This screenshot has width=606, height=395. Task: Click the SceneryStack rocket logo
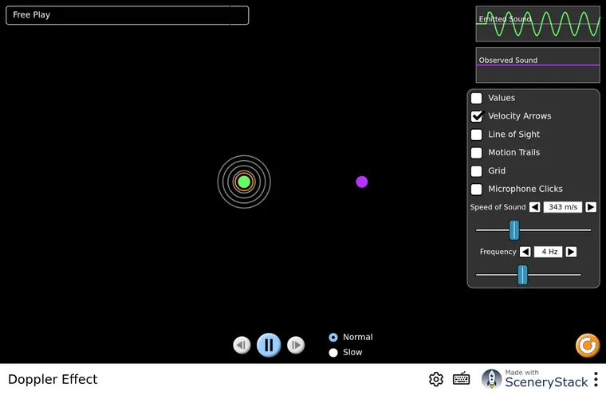click(x=491, y=379)
